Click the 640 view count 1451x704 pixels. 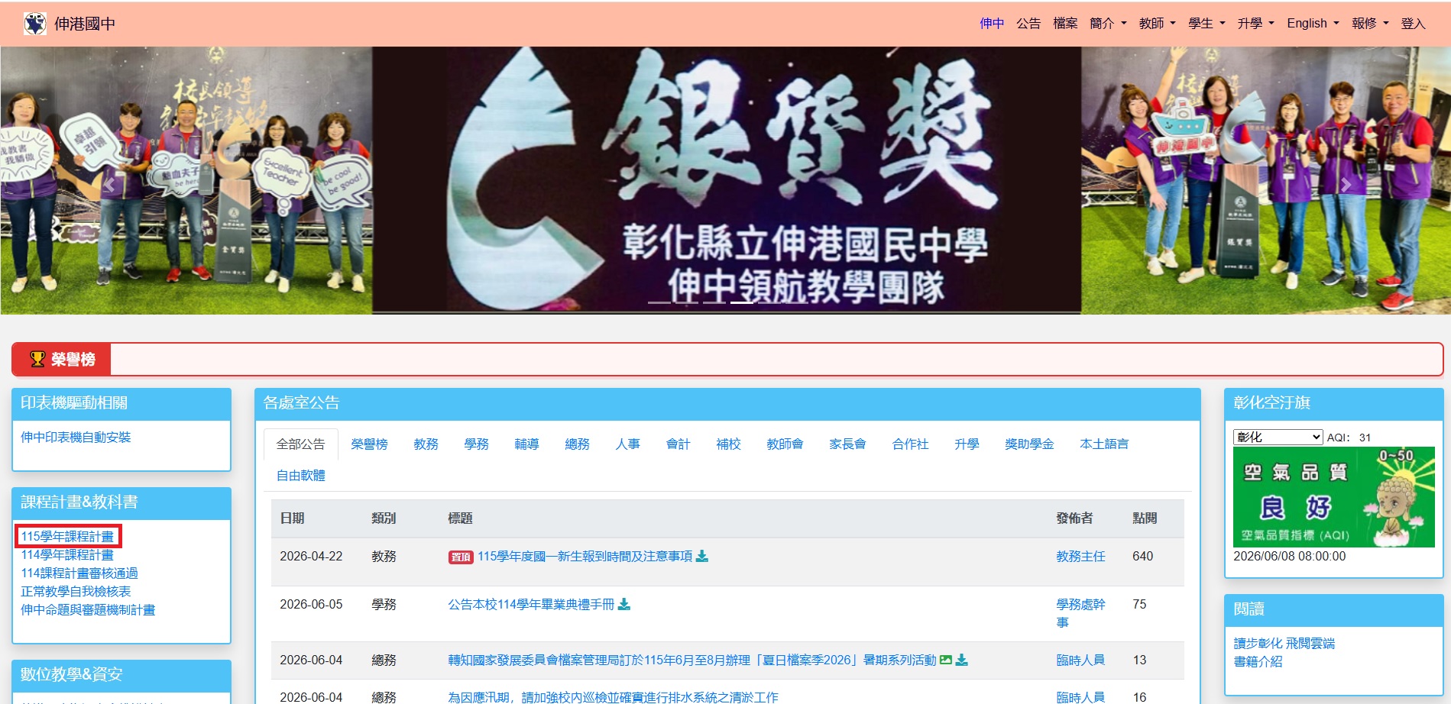pos(1143,557)
